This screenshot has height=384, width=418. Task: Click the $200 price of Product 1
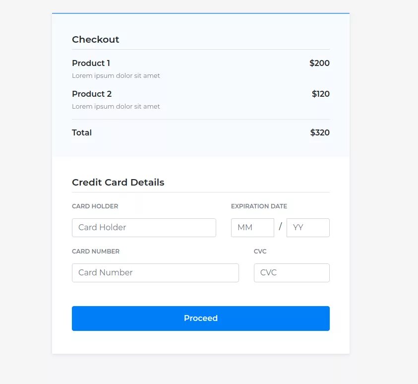coord(319,63)
